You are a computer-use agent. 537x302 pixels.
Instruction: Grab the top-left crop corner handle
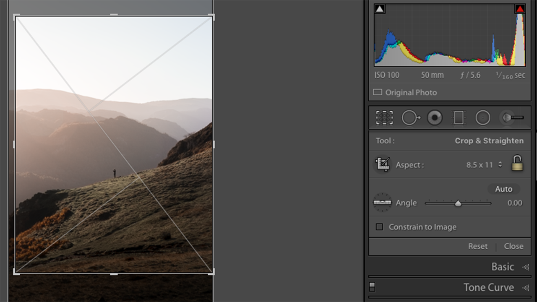pyautogui.click(x=16, y=17)
